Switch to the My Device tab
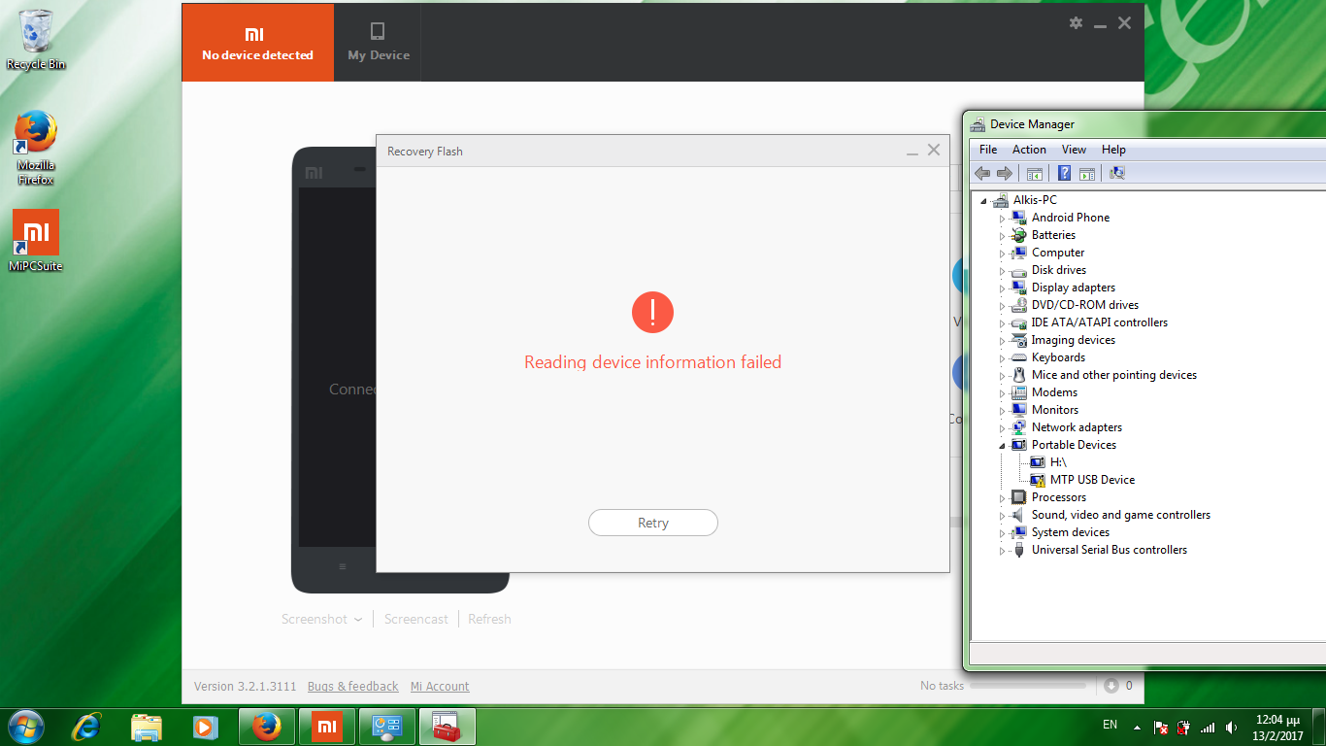The image size is (1326, 746). [x=379, y=42]
